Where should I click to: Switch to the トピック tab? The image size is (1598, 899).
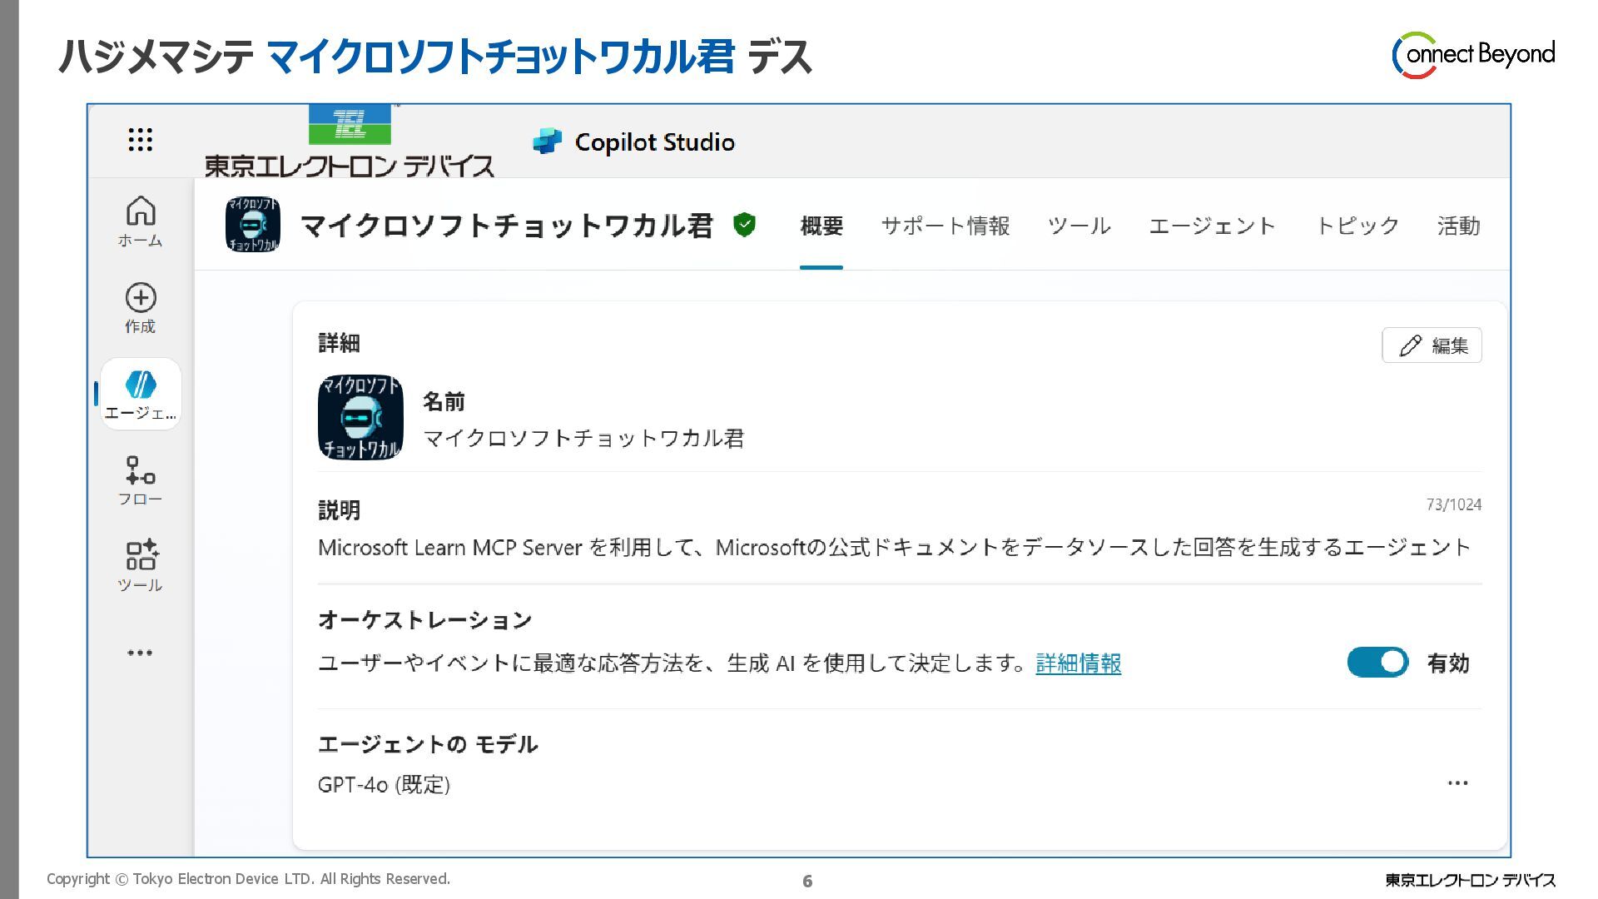(x=1357, y=226)
